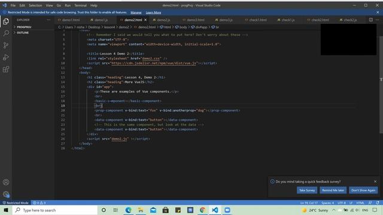Open the File menu
Viewport: 383px width, 215px height.
(13, 5)
